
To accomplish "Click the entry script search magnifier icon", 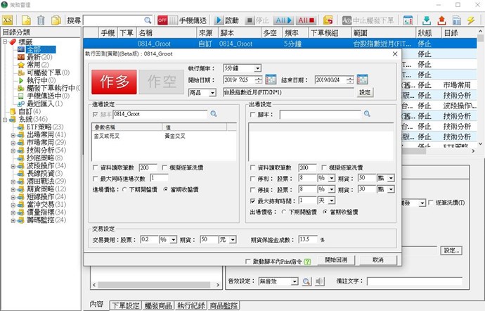I will point(214,113).
